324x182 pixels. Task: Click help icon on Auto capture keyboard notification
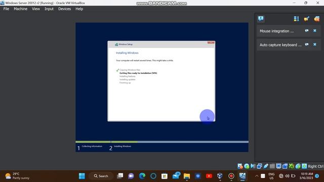pyautogui.click(x=307, y=44)
